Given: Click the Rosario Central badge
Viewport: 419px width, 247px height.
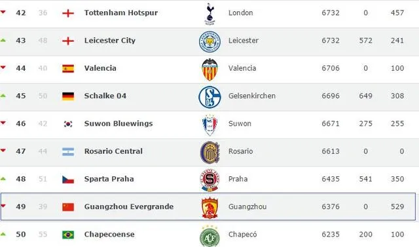Looking at the screenshot, I should point(209,153).
